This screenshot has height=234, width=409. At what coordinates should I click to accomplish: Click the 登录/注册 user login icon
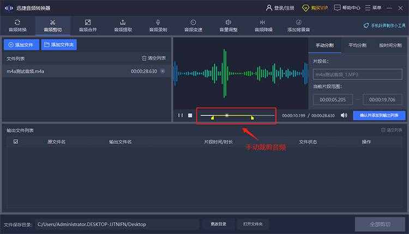pyautogui.click(x=269, y=8)
